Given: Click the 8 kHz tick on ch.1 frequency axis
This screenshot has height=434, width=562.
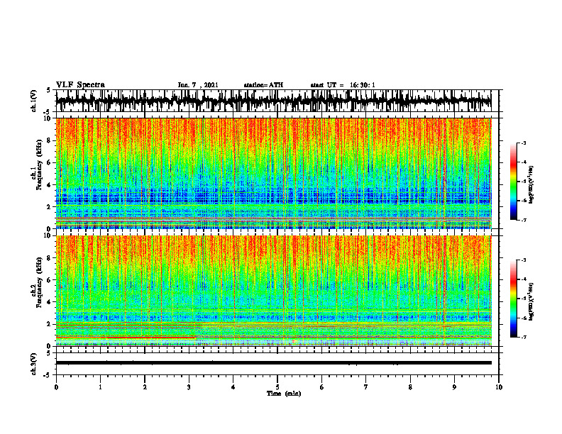Looking at the screenshot, I should pos(49,140).
